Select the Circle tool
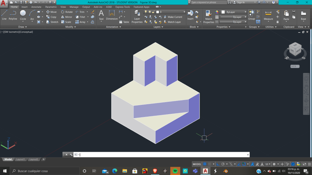 (23, 15)
